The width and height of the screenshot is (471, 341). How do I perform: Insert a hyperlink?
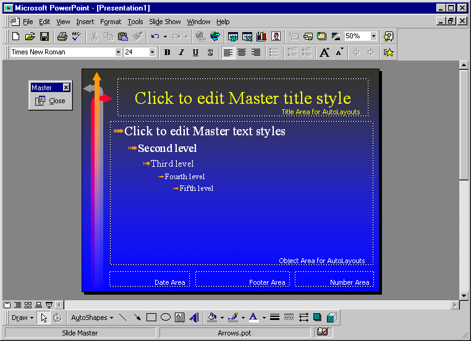point(200,36)
